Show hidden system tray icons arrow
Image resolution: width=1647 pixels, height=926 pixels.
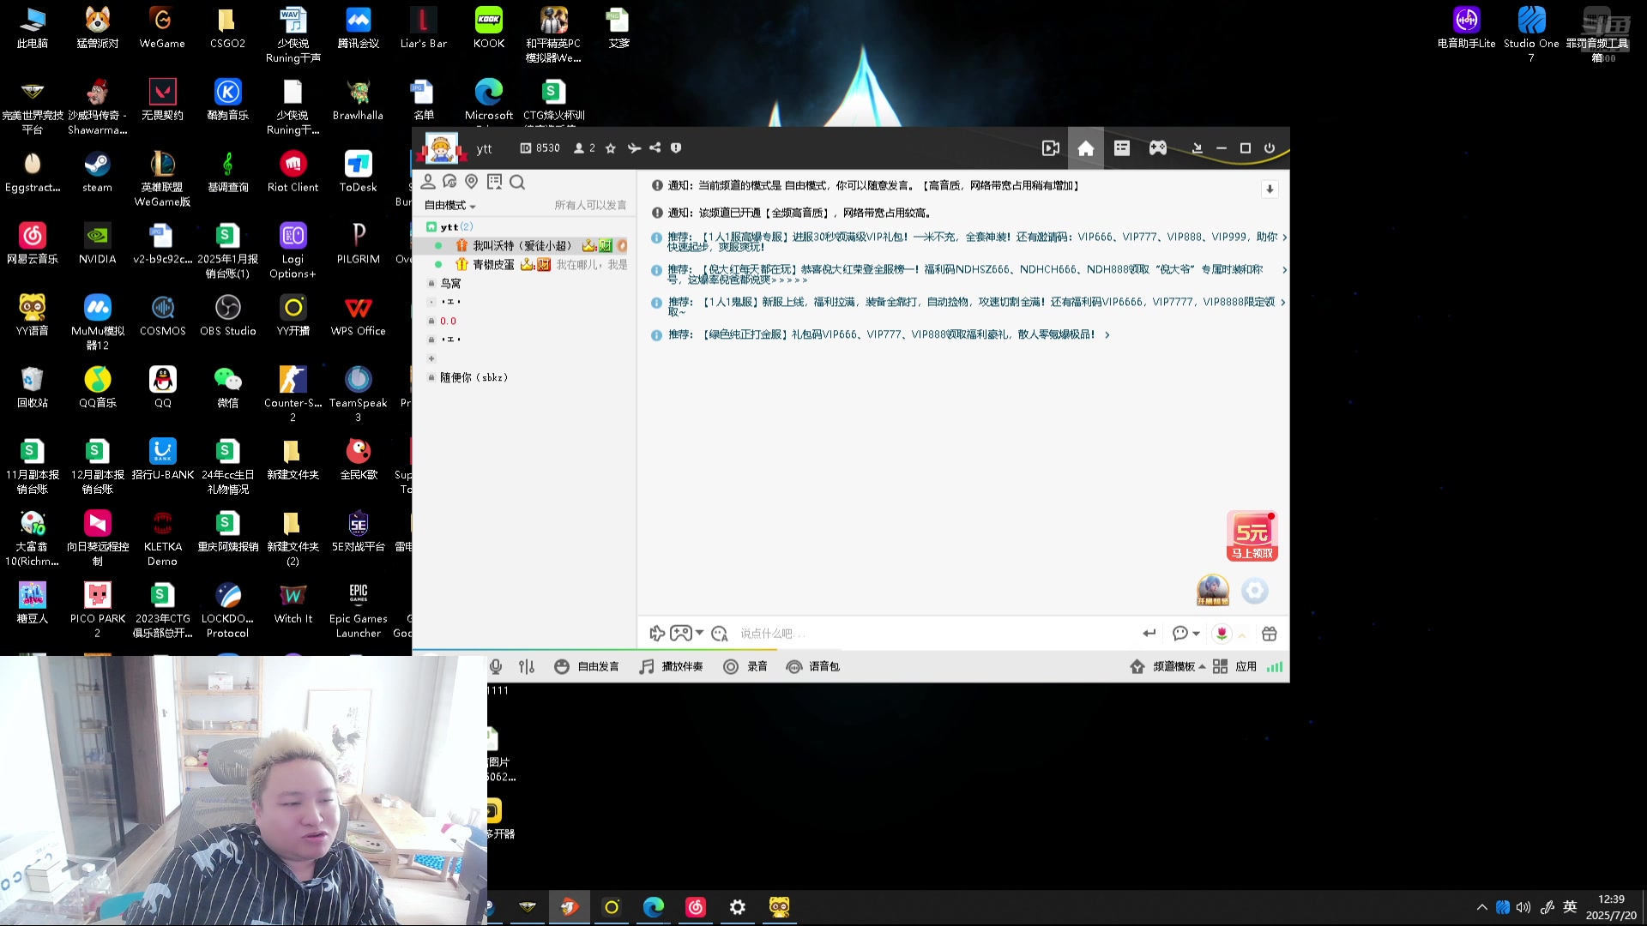point(1481,907)
